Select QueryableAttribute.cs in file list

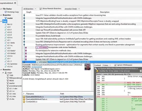pos(58,97)
